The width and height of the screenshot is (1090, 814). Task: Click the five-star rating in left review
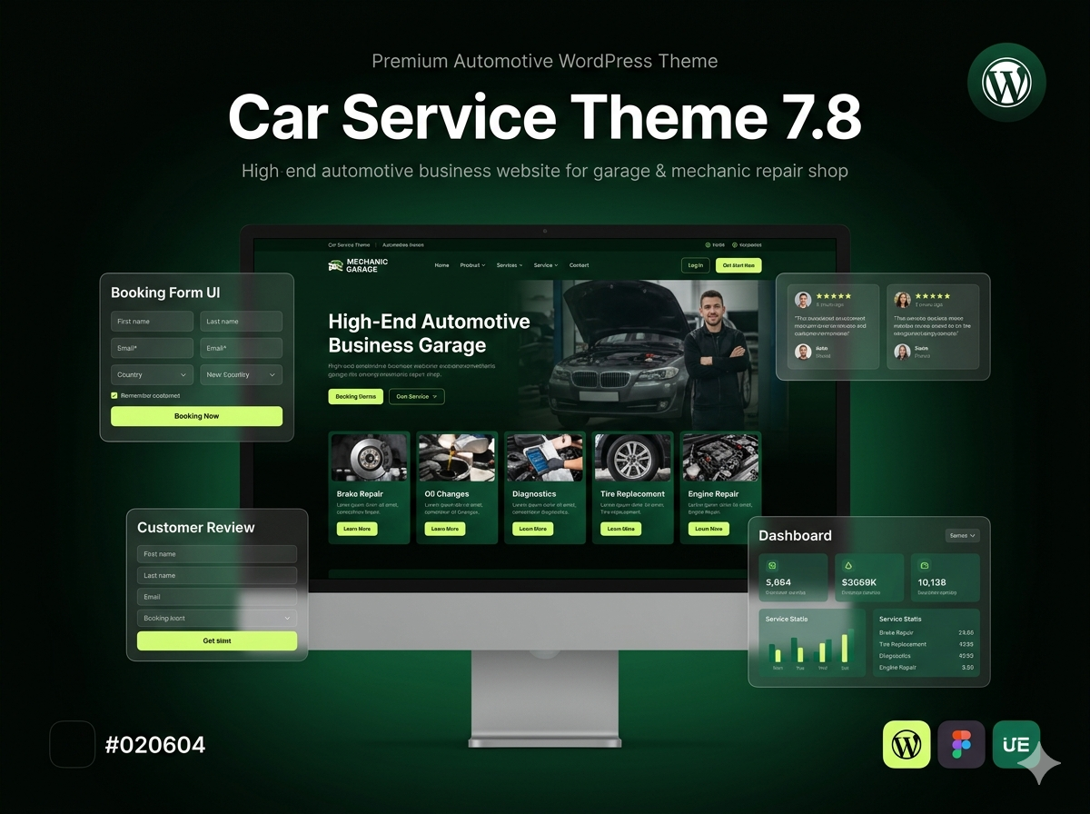click(834, 296)
